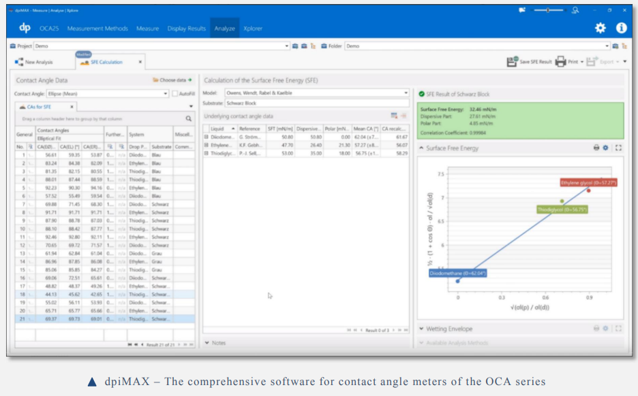Click the Thiodiglycol green chart label

click(x=562, y=210)
